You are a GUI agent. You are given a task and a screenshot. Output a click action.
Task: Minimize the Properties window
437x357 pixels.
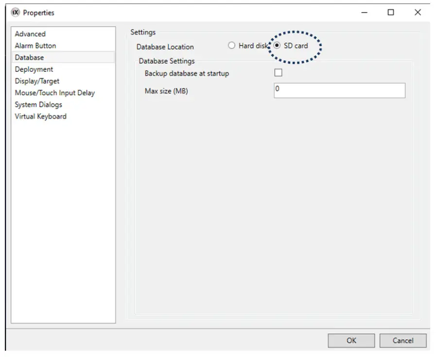click(364, 13)
